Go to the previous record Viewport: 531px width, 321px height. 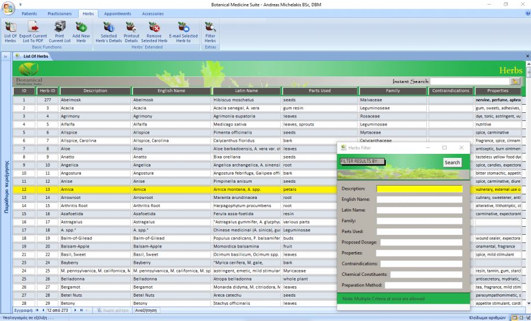pyautogui.click(x=43, y=310)
